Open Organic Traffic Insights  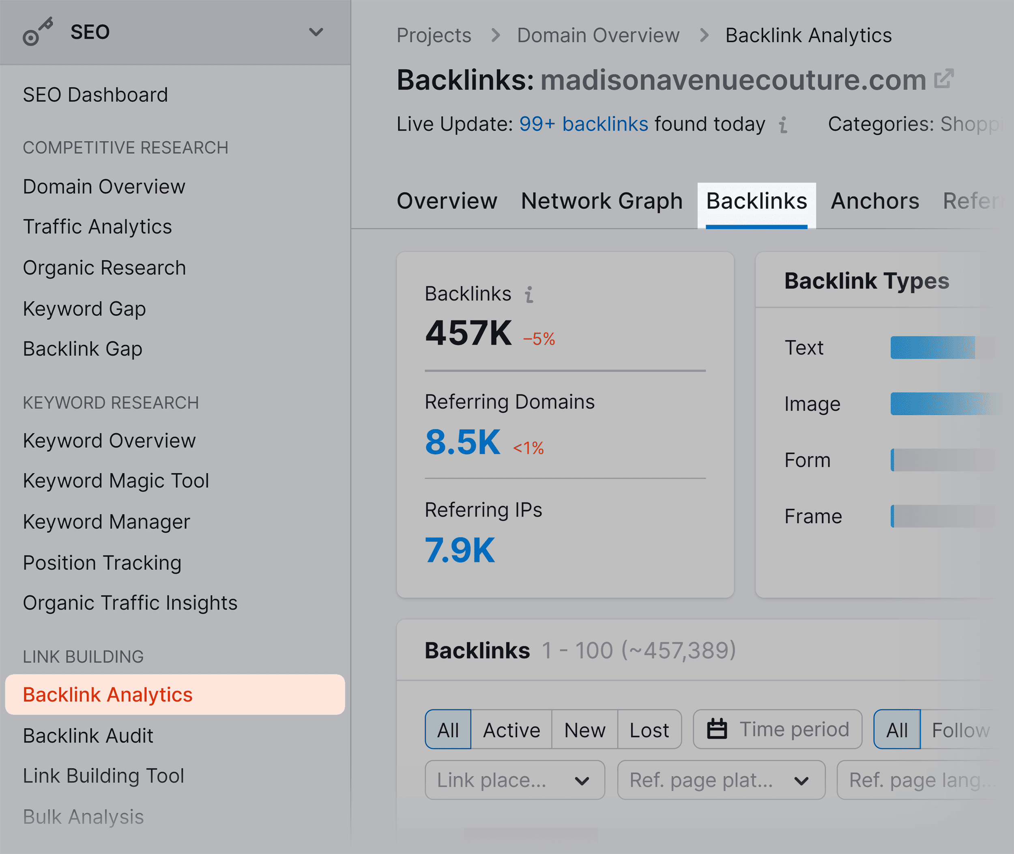coord(130,603)
